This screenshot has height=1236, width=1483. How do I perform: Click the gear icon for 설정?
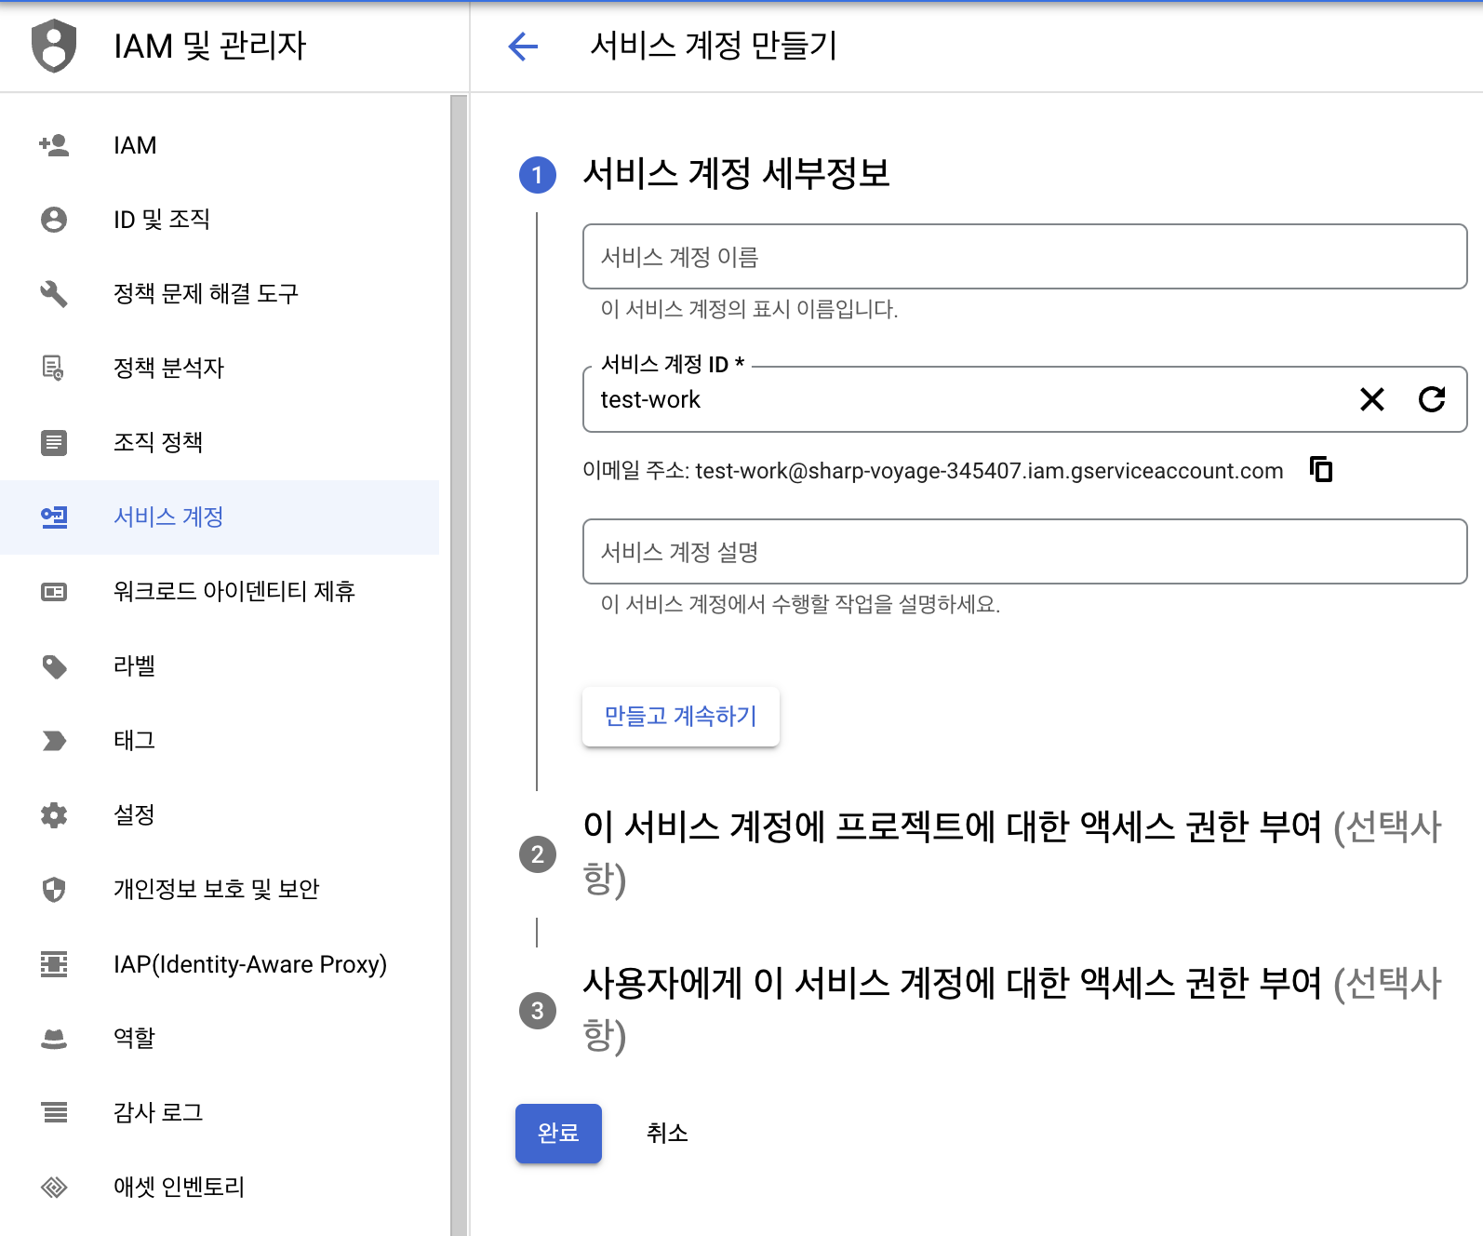click(x=54, y=815)
